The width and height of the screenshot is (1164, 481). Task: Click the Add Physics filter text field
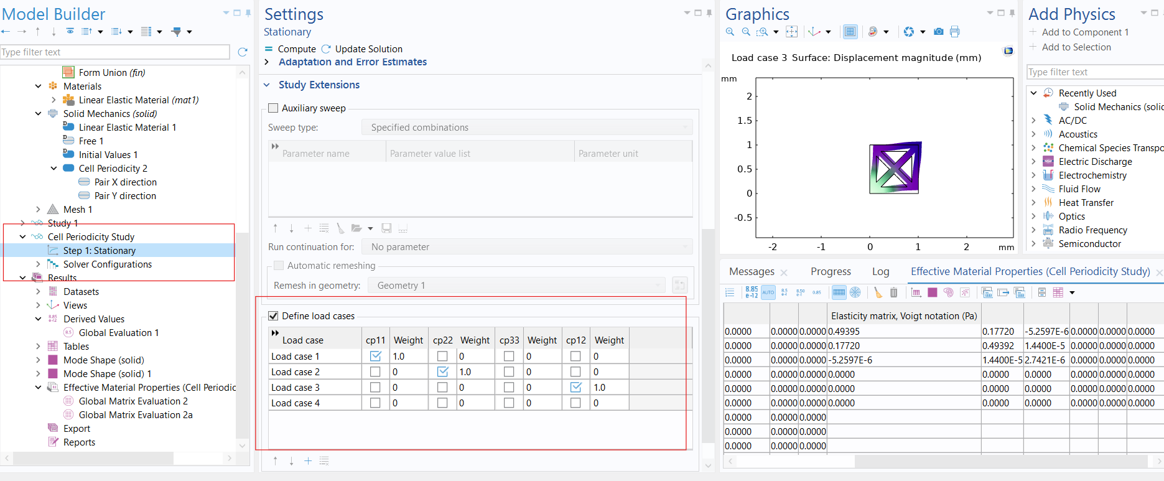click(x=1095, y=72)
